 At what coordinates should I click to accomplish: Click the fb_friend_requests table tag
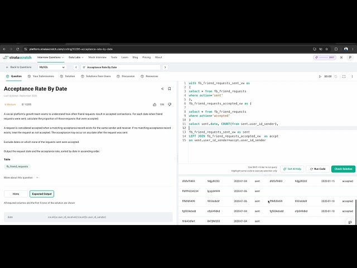coord(17,166)
